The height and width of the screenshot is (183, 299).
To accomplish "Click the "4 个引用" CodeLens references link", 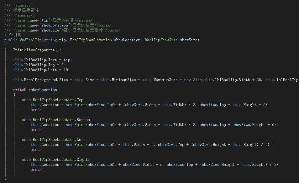I will tap(13, 35).
